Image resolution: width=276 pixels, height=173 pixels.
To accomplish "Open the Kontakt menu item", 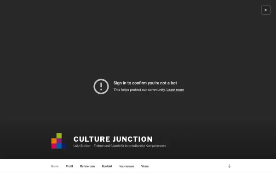I will [x=107, y=166].
